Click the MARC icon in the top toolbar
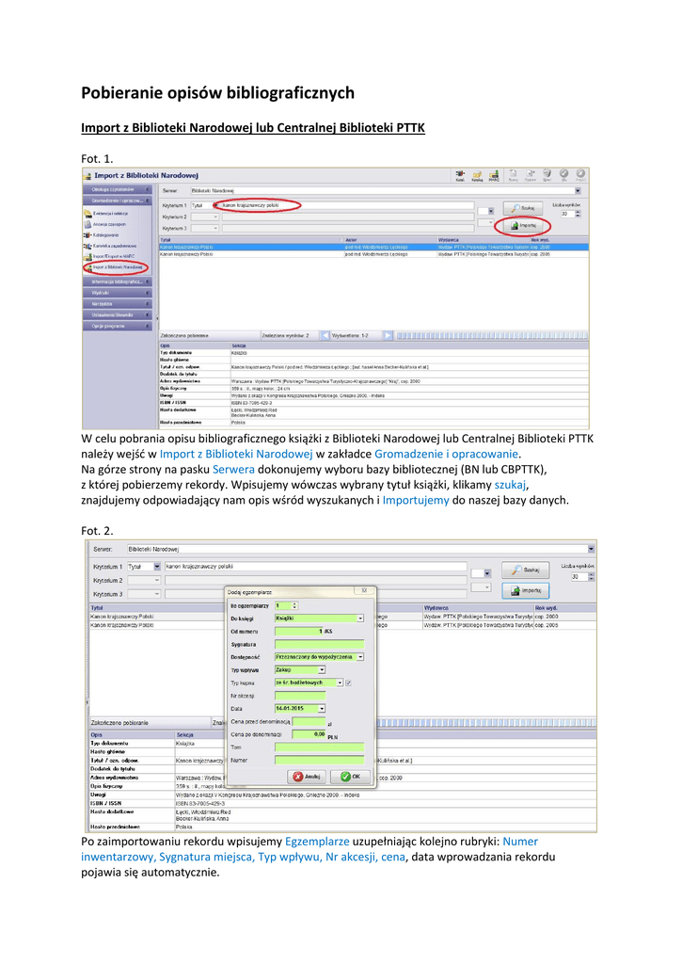Image resolution: width=682 pixels, height=964 pixels. click(x=494, y=174)
